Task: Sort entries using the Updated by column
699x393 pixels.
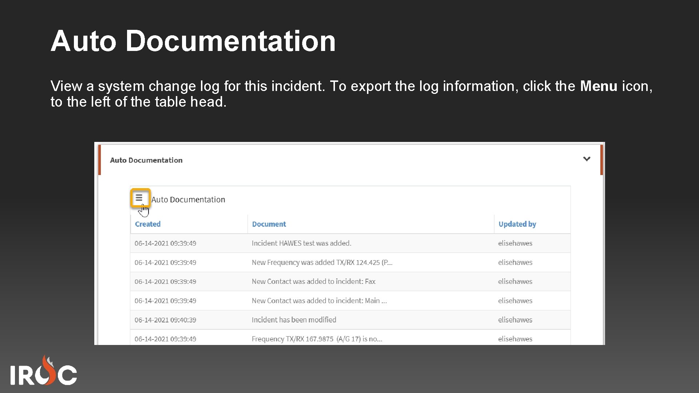Action: (x=517, y=224)
